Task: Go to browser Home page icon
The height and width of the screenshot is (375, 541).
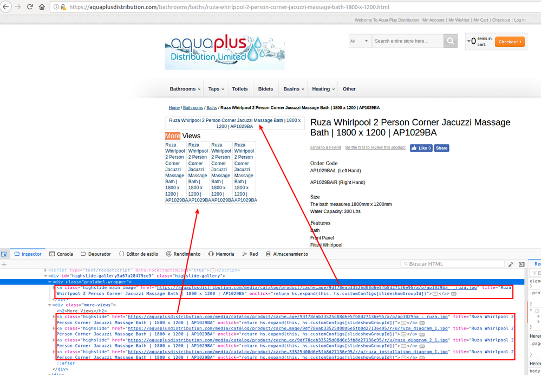Action: pos(42,7)
